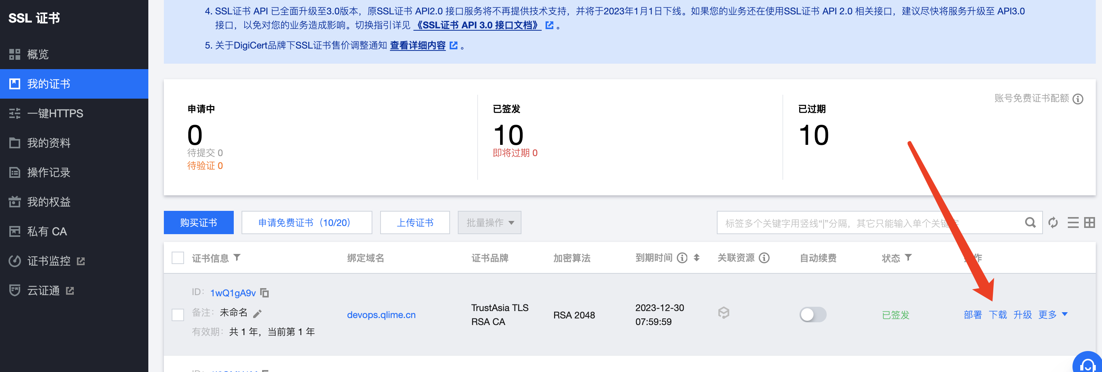Open 我的权益 menu item

coord(74,202)
